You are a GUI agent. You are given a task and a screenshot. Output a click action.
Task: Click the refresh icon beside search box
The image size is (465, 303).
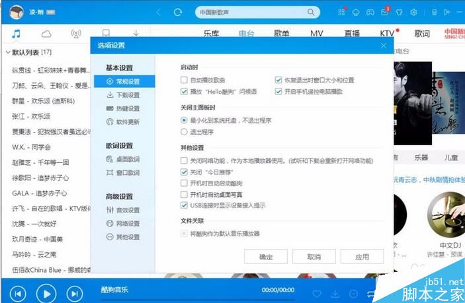click(x=178, y=12)
